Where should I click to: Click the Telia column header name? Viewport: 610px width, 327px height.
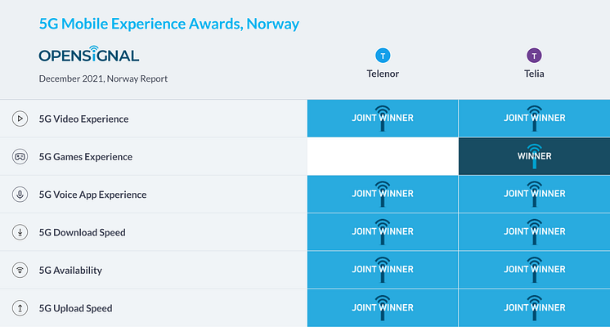click(534, 74)
